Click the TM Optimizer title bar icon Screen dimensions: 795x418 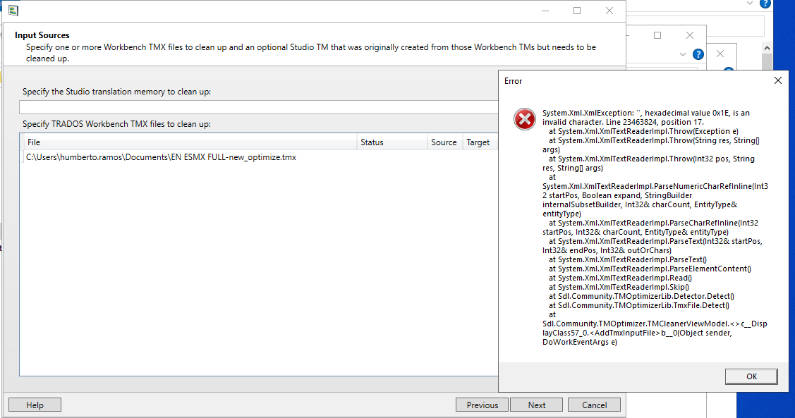coord(13,11)
